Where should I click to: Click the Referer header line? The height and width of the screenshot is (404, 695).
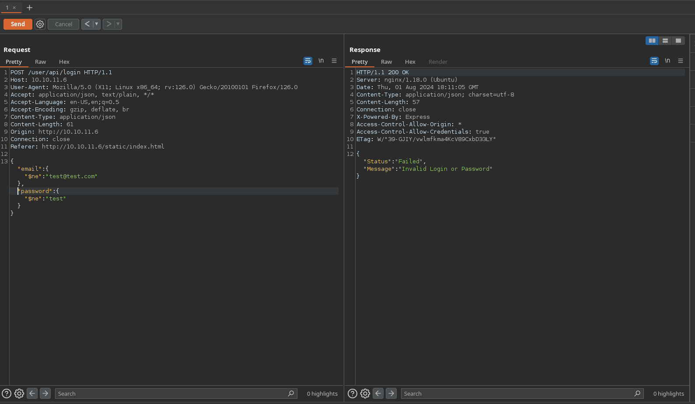click(x=87, y=147)
